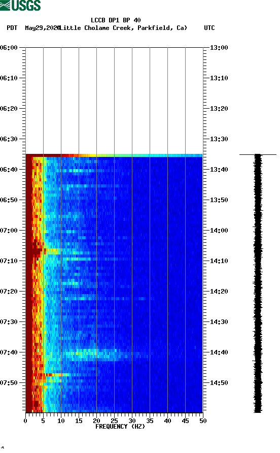Click the '06:50' PDT time label

click(9, 200)
